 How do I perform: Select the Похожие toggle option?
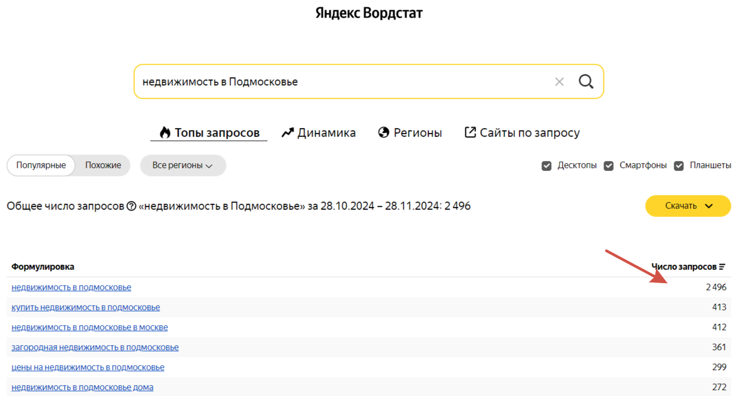pyautogui.click(x=103, y=165)
